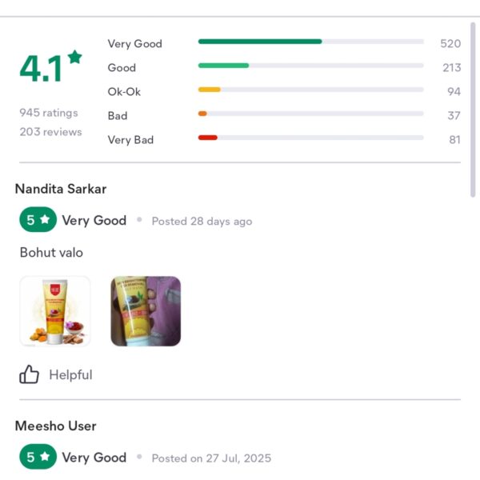The image size is (480, 480).
Task: Open the hand-held tube review photo
Action: 146,311
